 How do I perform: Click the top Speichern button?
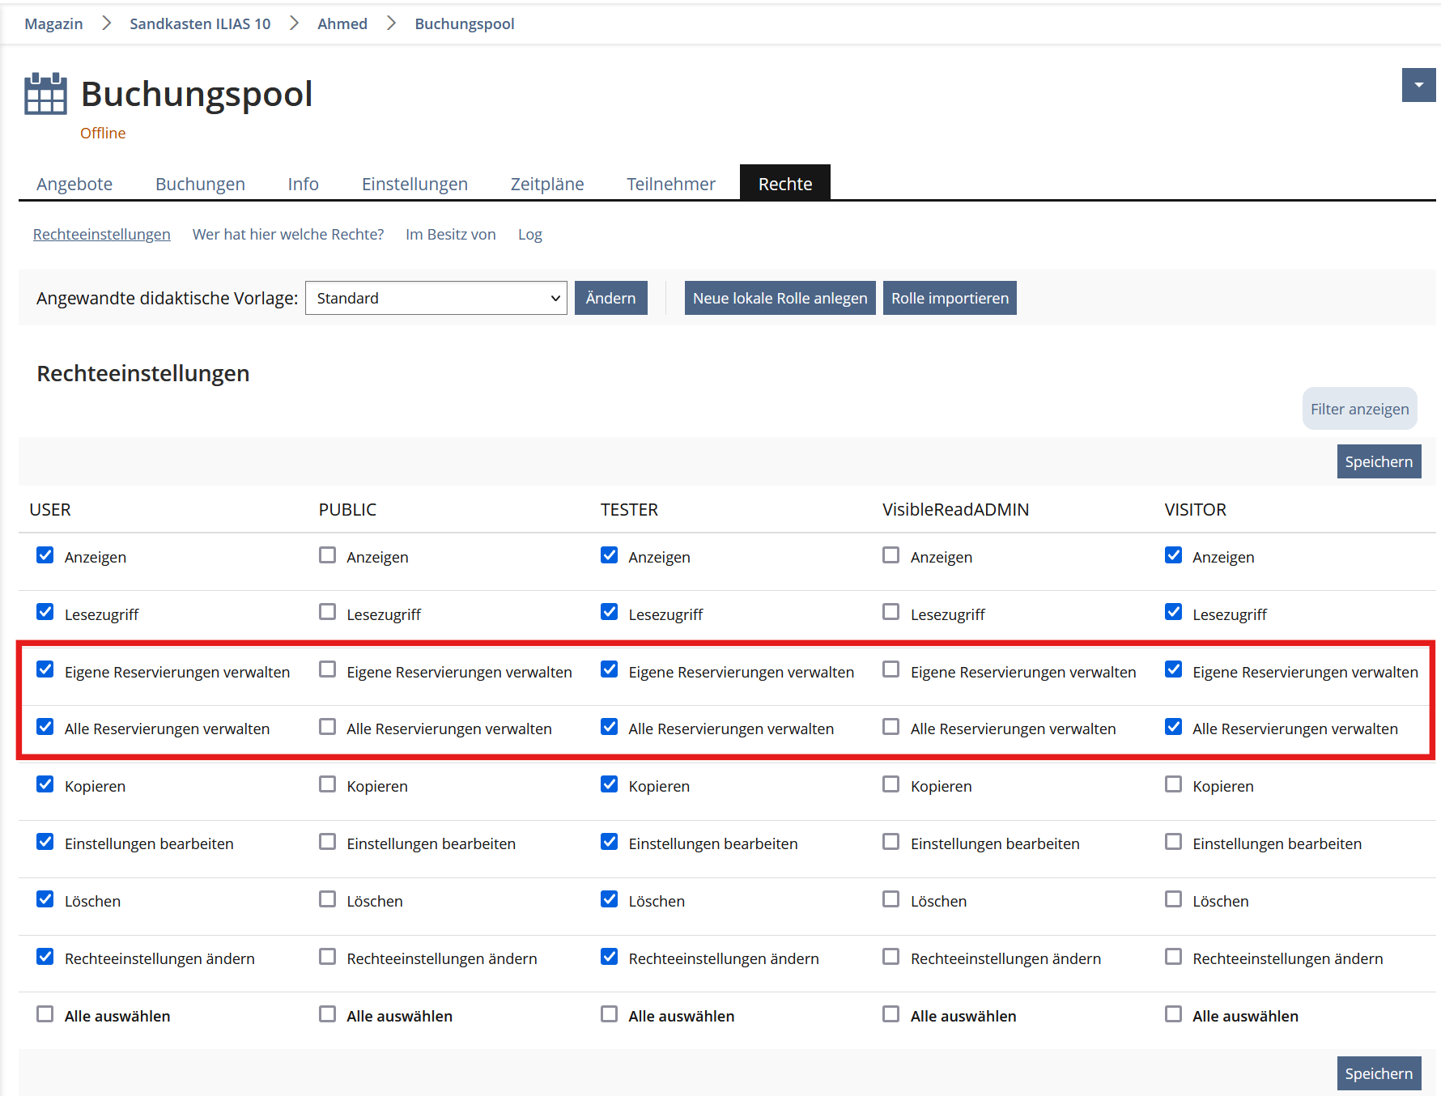tap(1378, 461)
